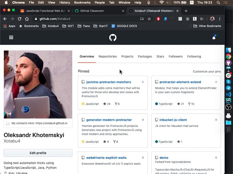Switch to the Repositories tab
The height and width of the screenshot is (174, 233).
(108, 57)
